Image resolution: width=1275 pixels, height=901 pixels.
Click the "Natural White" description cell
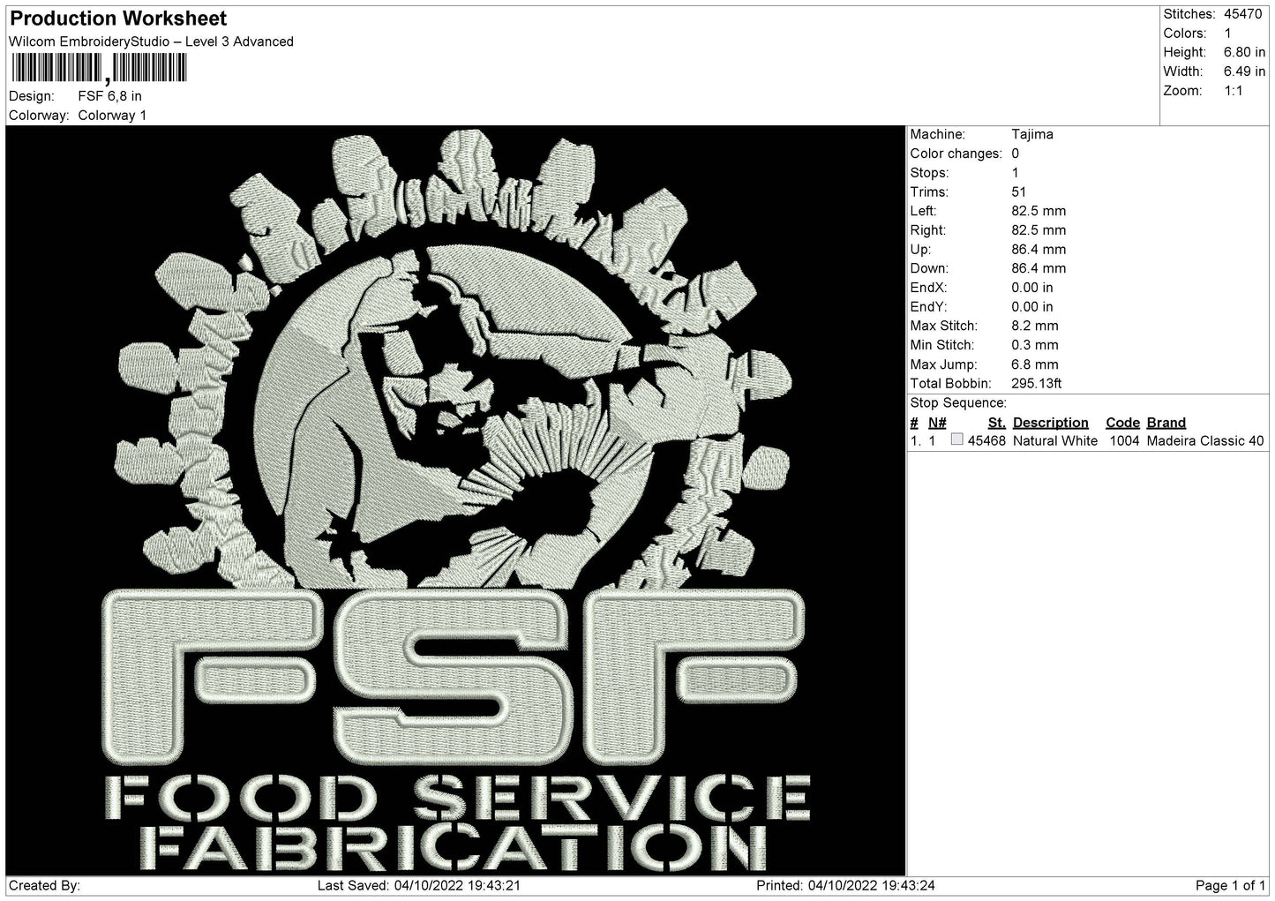(x=1055, y=440)
